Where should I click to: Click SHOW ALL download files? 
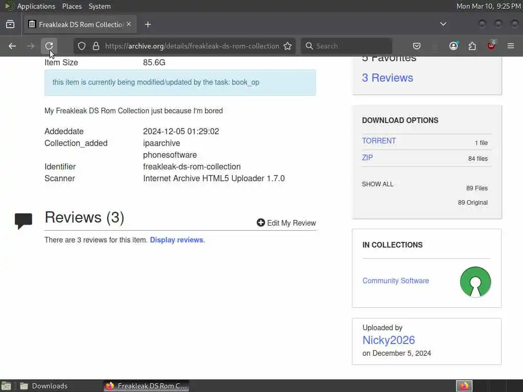(377, 184)
